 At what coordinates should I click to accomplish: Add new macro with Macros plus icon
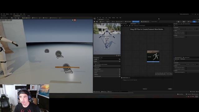[119, 73]
